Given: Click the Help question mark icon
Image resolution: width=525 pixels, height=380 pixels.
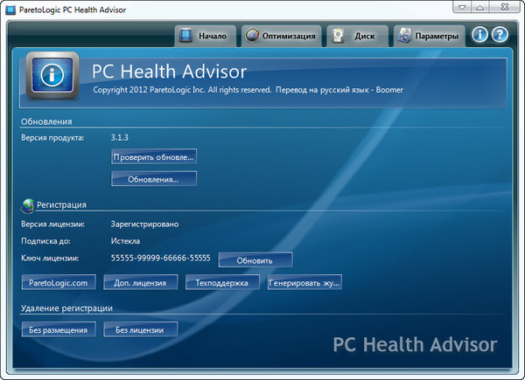Looking at the screenshot, I should (x=500, y=36).
